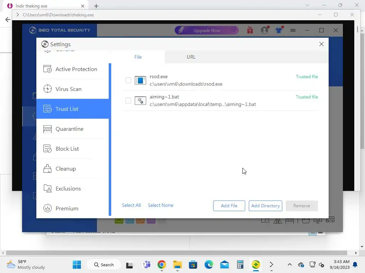Open Microsoft Teams from taskbar
Screen dimensions: 365x273
(146, 264)
